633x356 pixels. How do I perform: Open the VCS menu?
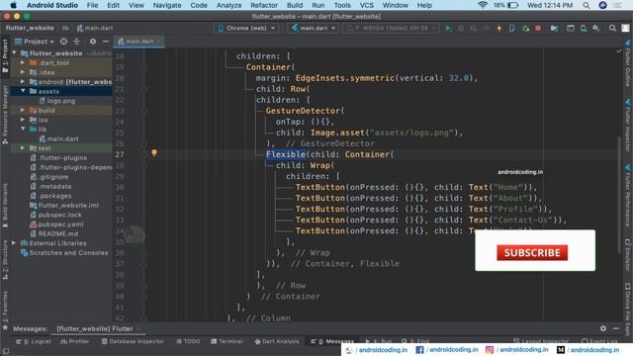coord(367,5)
